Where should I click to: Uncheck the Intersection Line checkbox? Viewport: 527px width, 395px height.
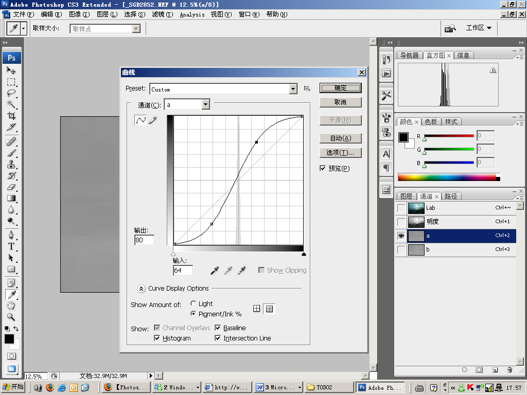(x=218, y=338)
